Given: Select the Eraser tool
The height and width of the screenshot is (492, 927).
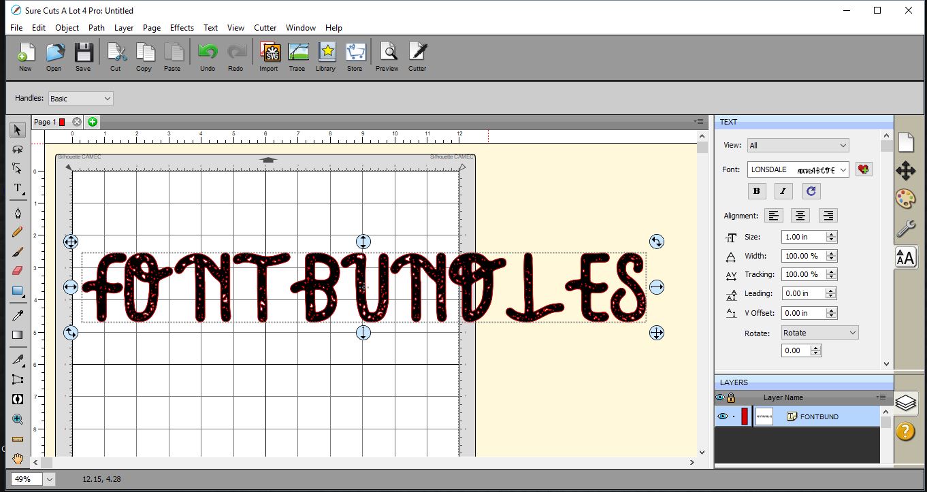Looking at the screenshot, I should click(x=18, y=271).
